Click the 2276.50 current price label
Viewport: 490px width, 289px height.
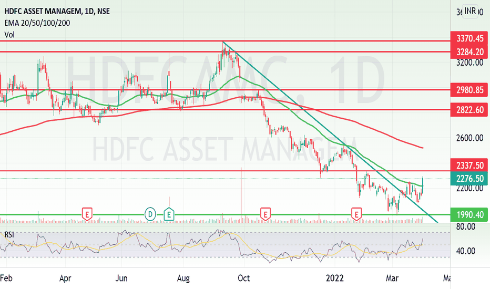pos(469,179)
